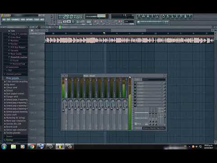
Task: Click the playlist horizontal scrollbar thumb
Action: 128,30
